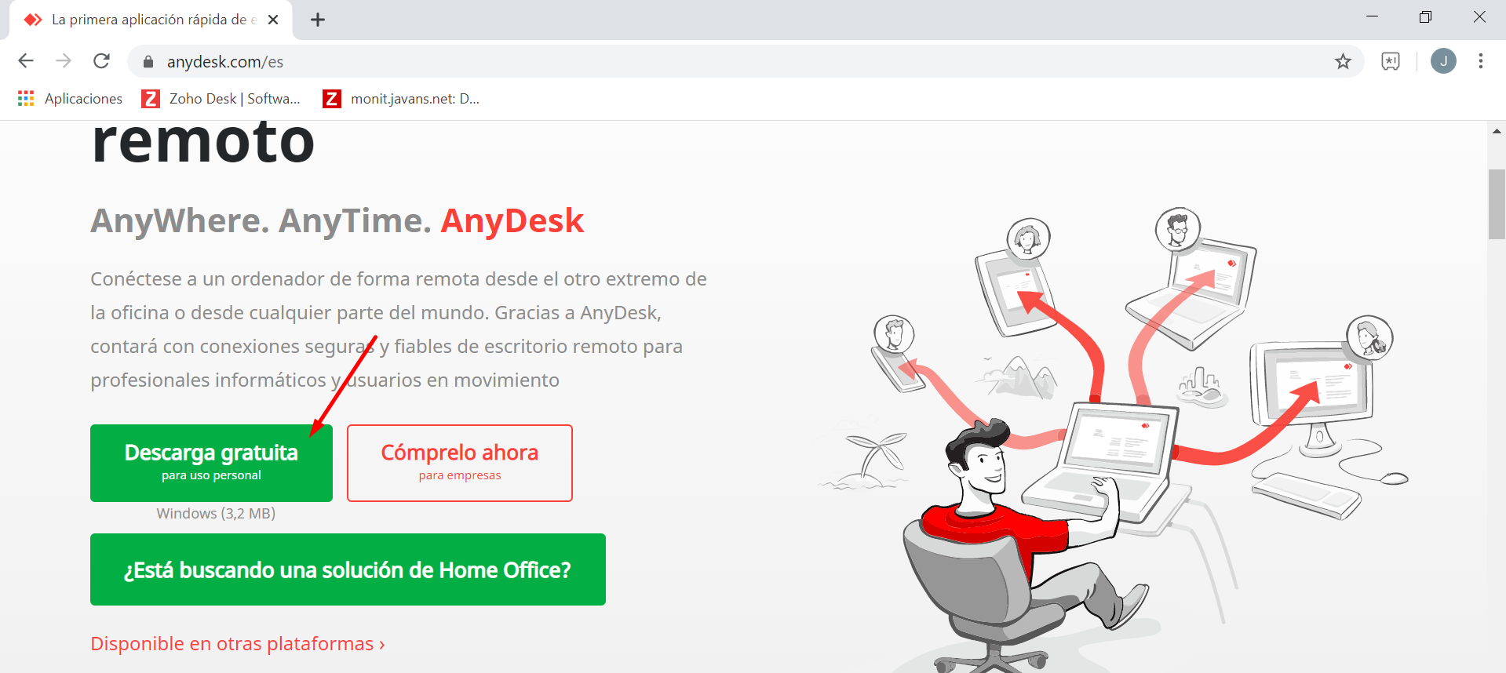The height and width of the screenshot is (673, 1506).
Task: Open Aplicaciones apps shortcut
Action: click(x=70, y=99)
